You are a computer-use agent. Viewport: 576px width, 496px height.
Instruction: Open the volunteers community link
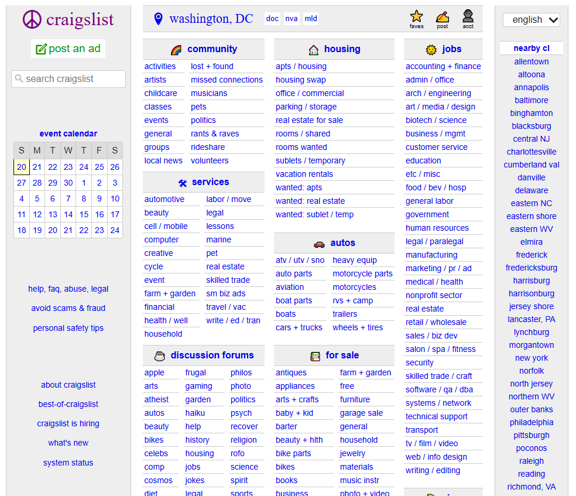(210, 160)
